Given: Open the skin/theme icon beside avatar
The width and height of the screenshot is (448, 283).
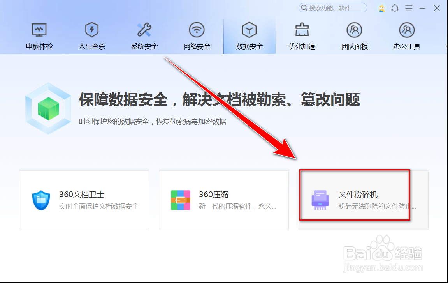Looking at the screenshot, I should pos(395,8).
